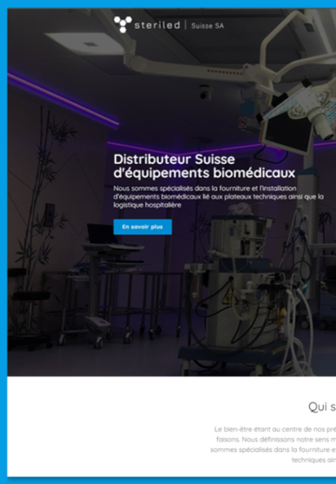Click the 'Distributeur Suisse' headline line
This screenshot has width=336, height=484.
point(175,160)
